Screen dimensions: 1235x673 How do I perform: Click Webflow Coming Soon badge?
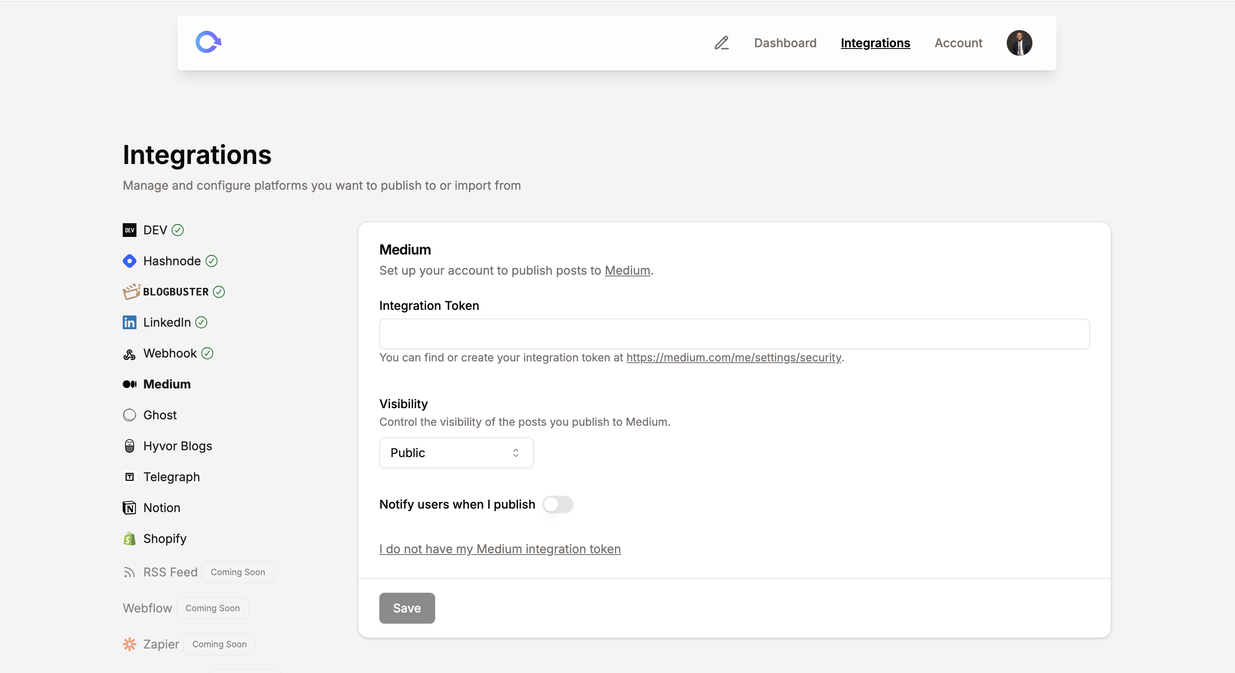tap(212, 608)
